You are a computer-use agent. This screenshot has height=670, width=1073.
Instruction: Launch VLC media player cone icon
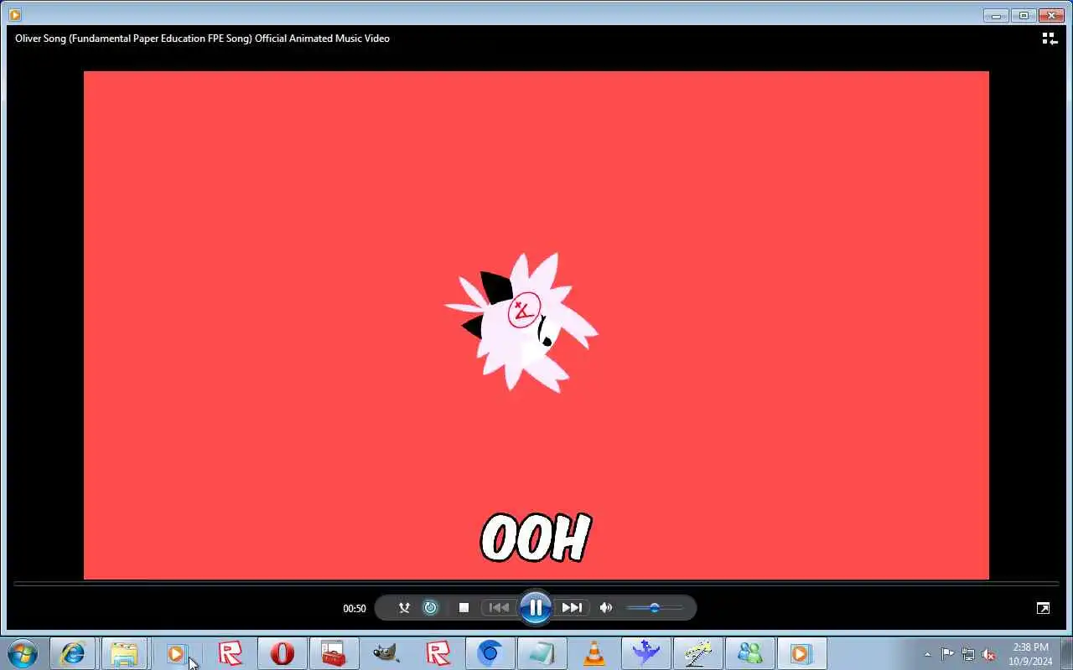(594, 653)
